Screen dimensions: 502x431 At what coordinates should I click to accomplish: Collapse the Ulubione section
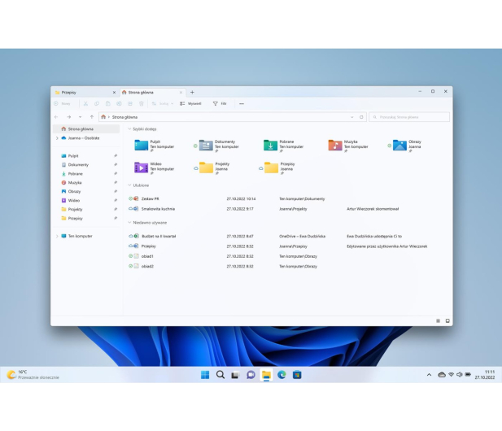pyautogui.click(x=129, y=185)
